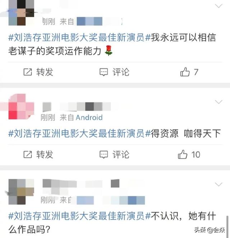
Task: Open the pink pixelated avatar of the second poster
Action: [x=21, y=107]
